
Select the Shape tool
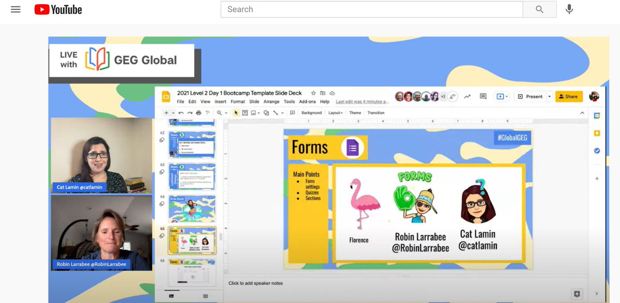(x=266, y=113)
